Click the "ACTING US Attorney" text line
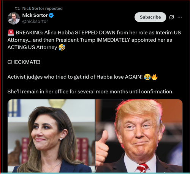 pyautogui.click(x=32, y=48)
